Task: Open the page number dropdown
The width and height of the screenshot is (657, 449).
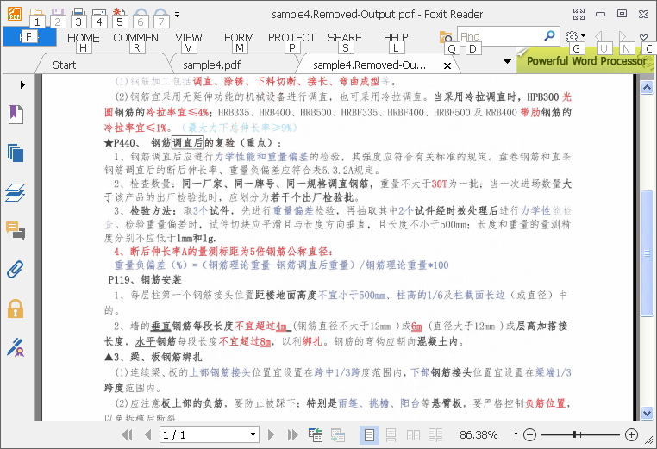Action: pyautogui.click(x=252, y=435)
